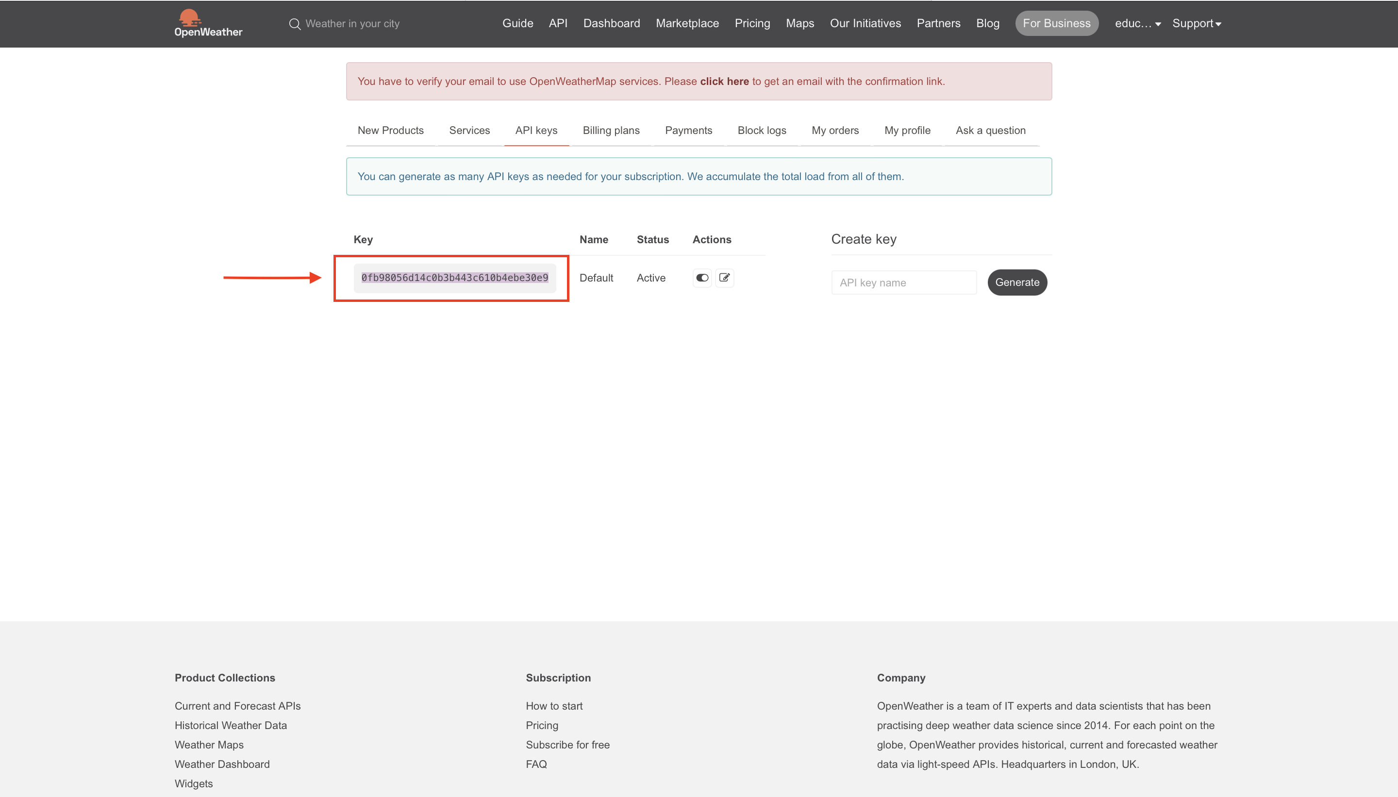Select the Services tab

(x=469, y=130)
